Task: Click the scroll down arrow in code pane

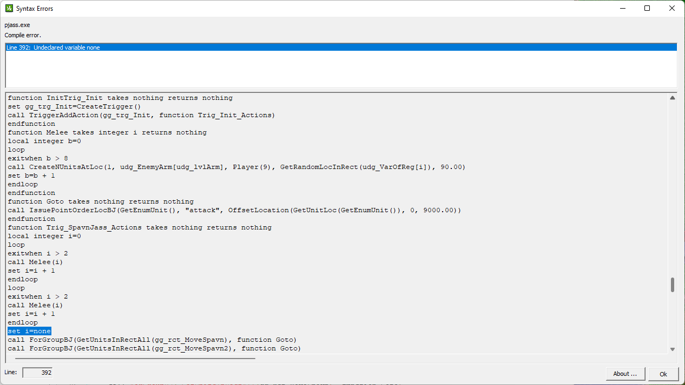Action: (x=672, y=349)
